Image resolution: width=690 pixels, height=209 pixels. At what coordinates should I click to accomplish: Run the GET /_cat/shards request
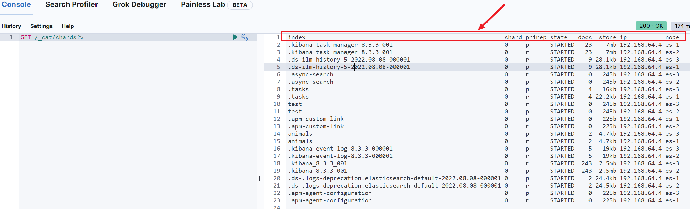click(235, 37)
